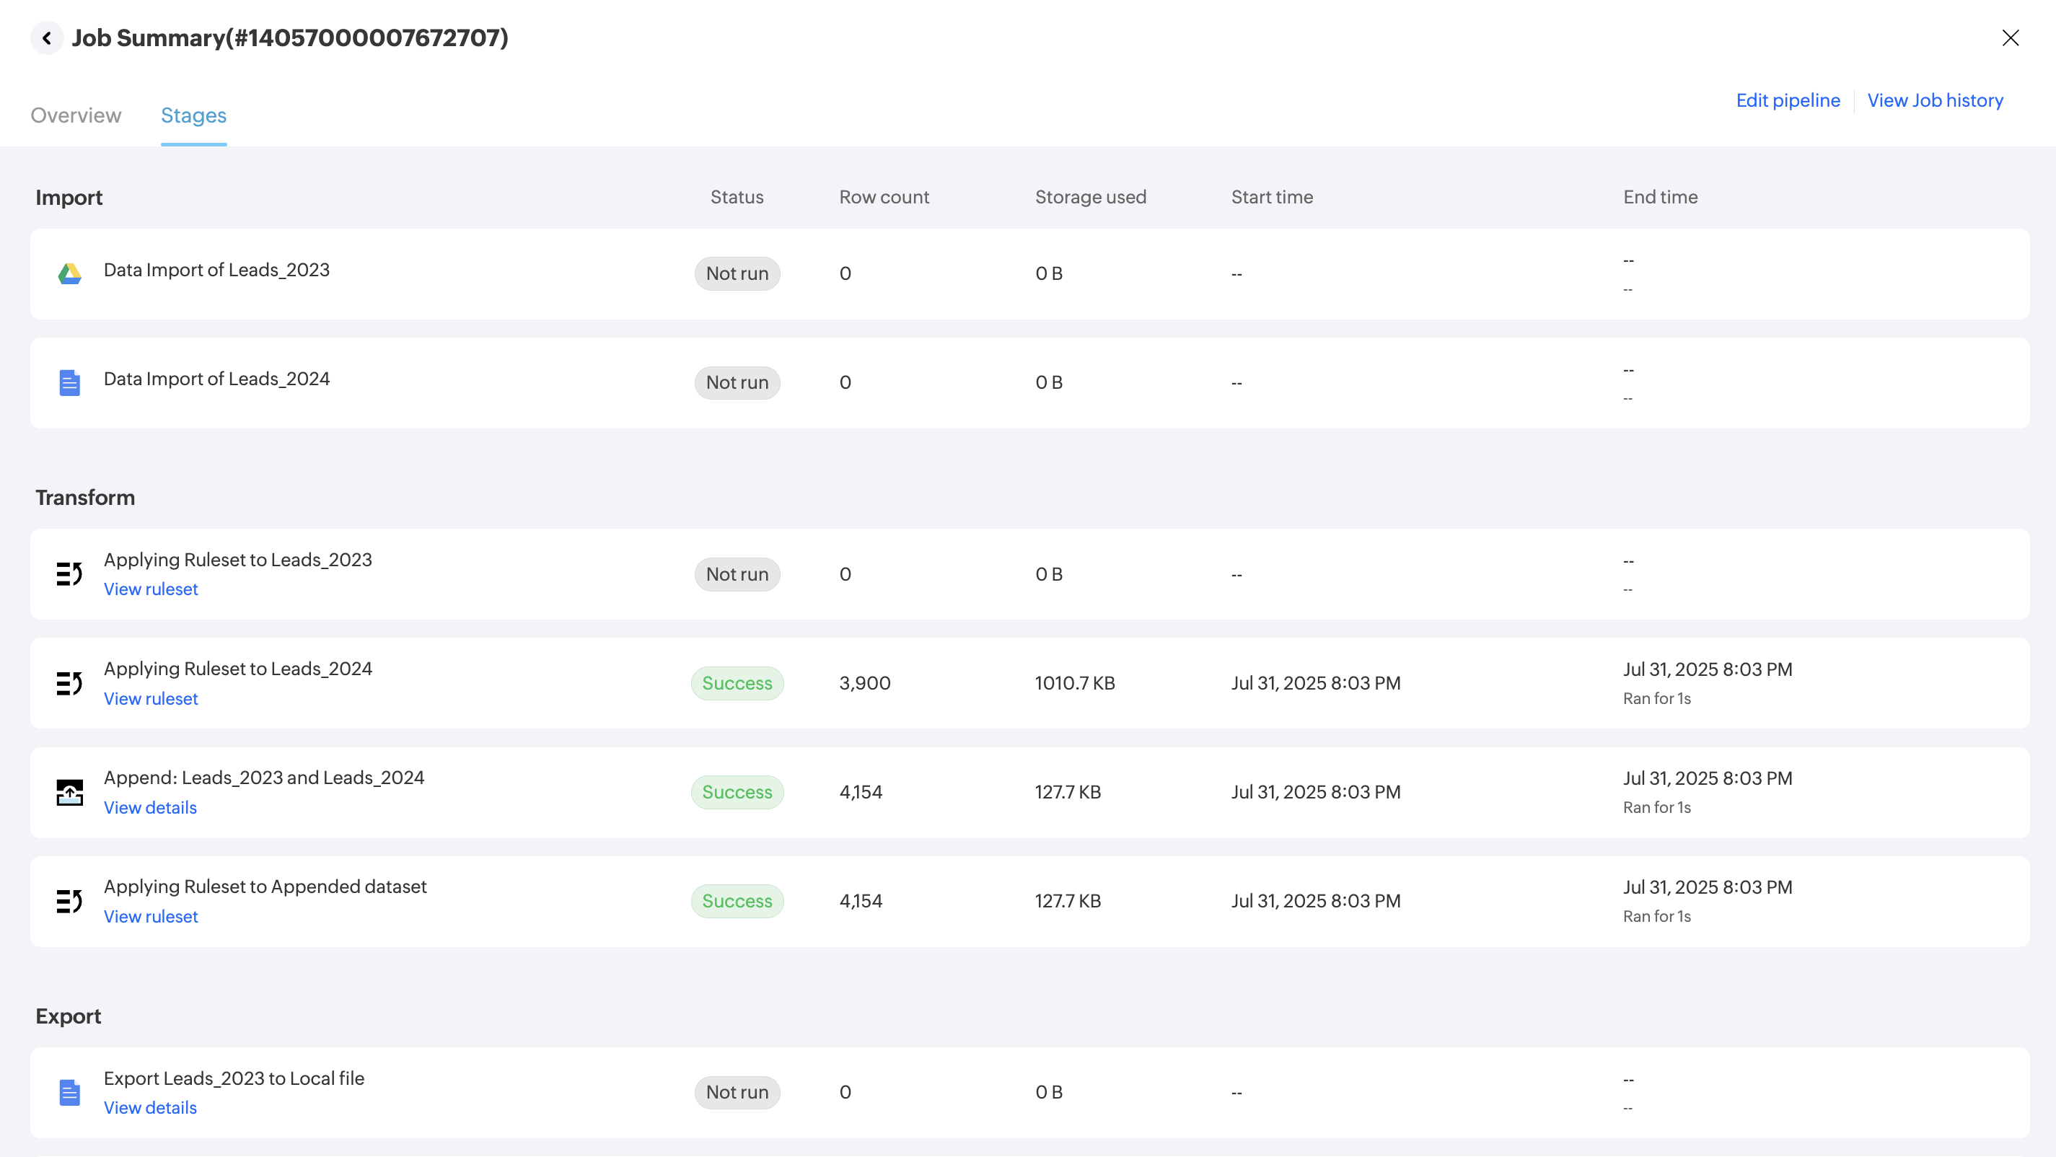2056x1157 pixels.
Task: Switch to the Overview tab
Action: click(76, 115)
